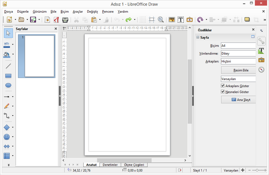The image size is (269, 175).
Task: Open Biçim A4 combo box
Action: pyautogui.click(x=238, y=46)
